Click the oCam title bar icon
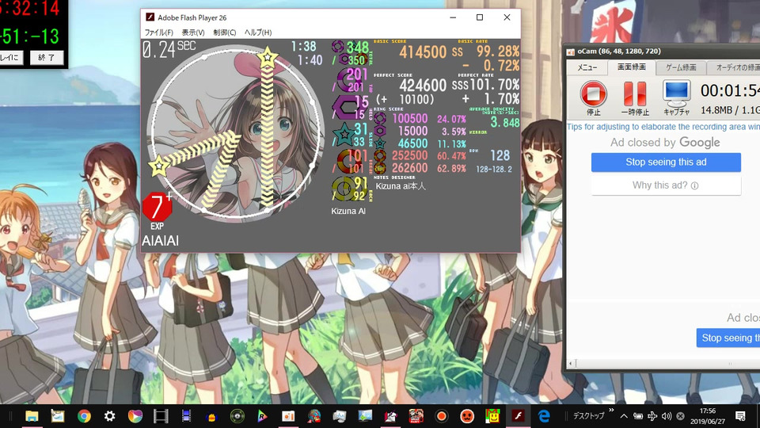The image size is (760, 428). point(571,52)
